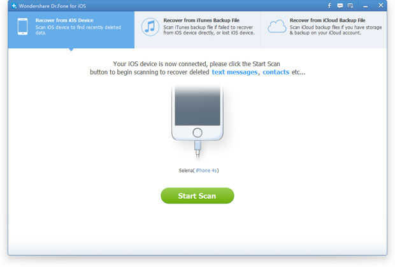Close the Dr.Fone window

click(380, 5)
